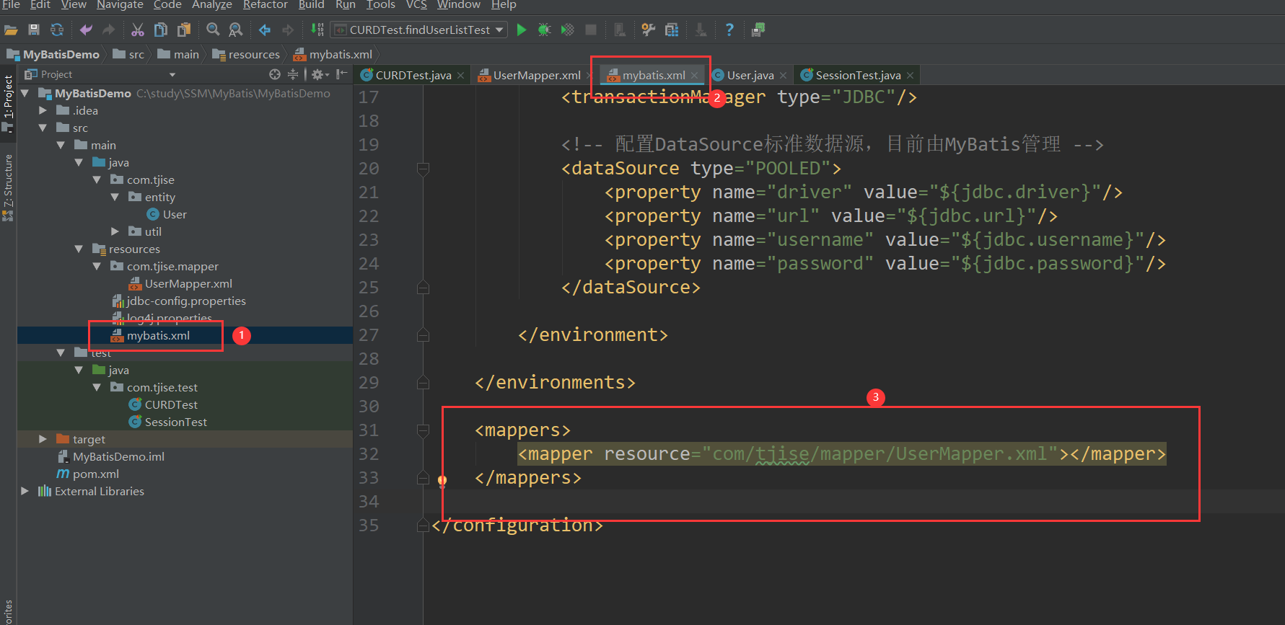Viewport: 1285px width, 625px height.
Task: Click the Find magnifier icon
Action: [x=213, y=30]
